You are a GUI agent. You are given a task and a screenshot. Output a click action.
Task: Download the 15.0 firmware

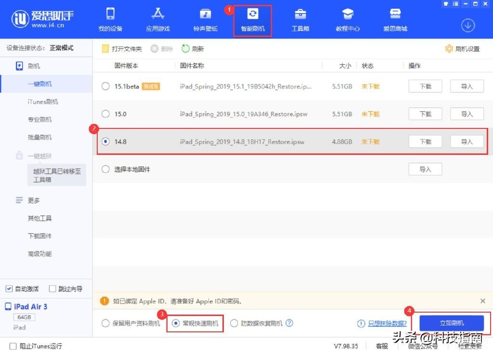click(426, 114)
